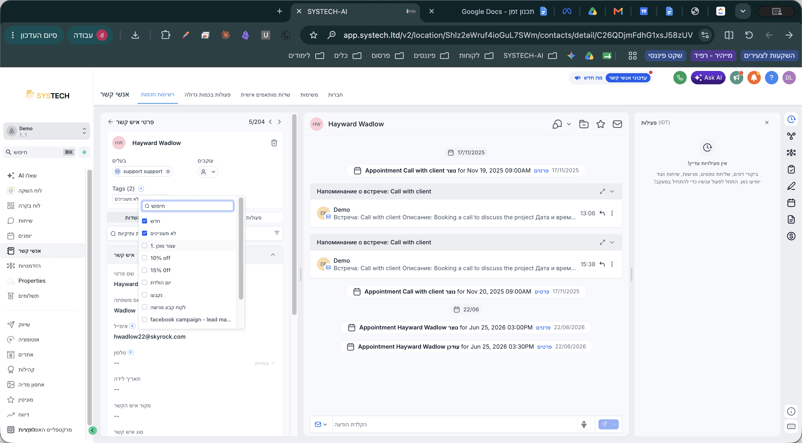802x443 pixels.
Task: Click the microphone icon in message box
Action: click(x=584, y=424)
